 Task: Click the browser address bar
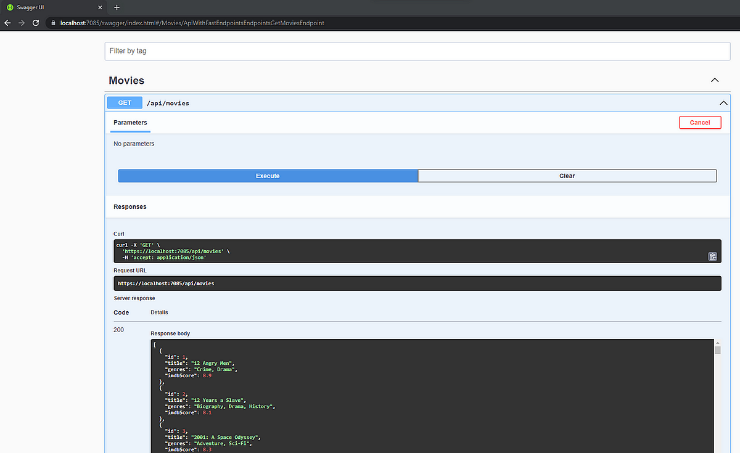click(x=247, y=22)
